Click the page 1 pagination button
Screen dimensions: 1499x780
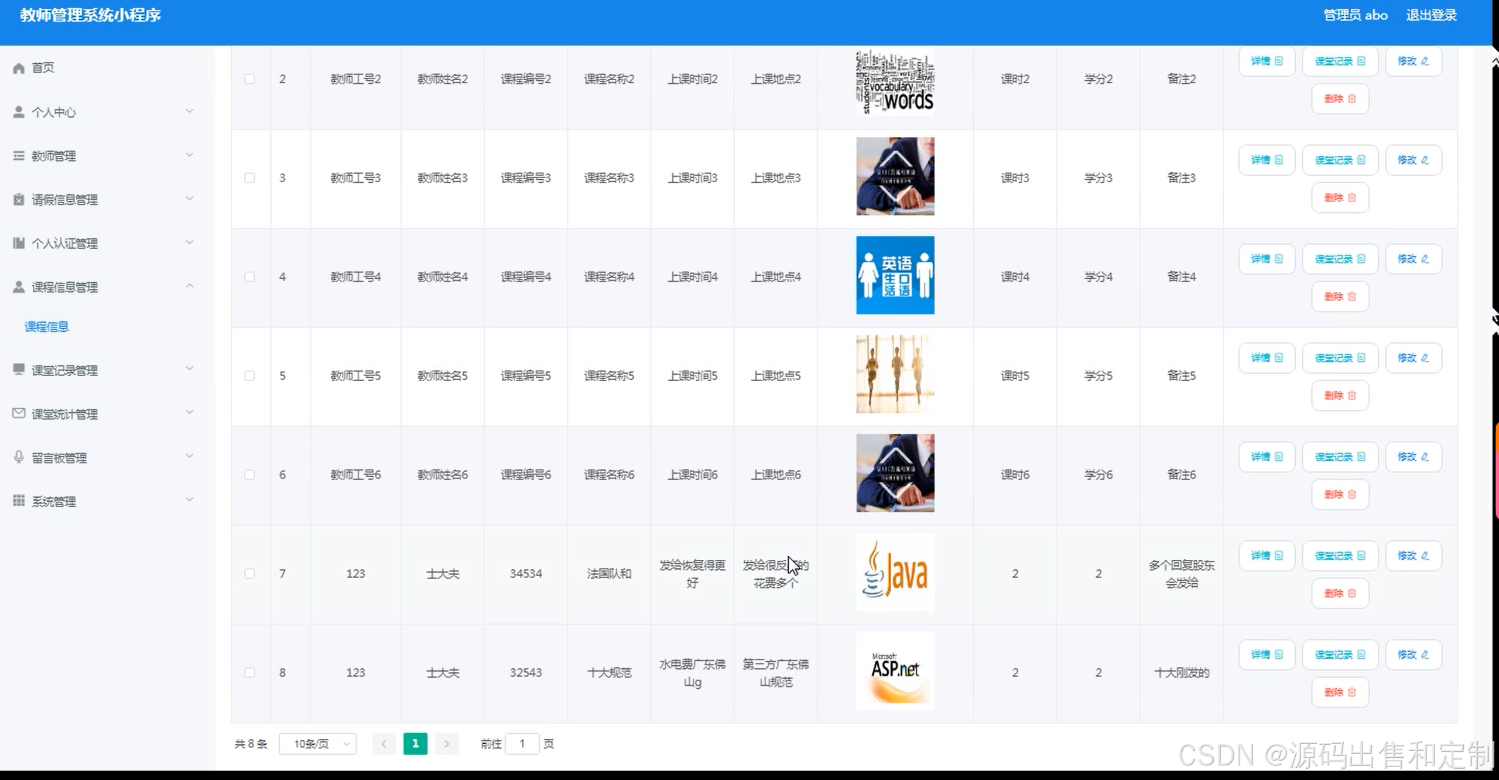(x=415, y=744)
